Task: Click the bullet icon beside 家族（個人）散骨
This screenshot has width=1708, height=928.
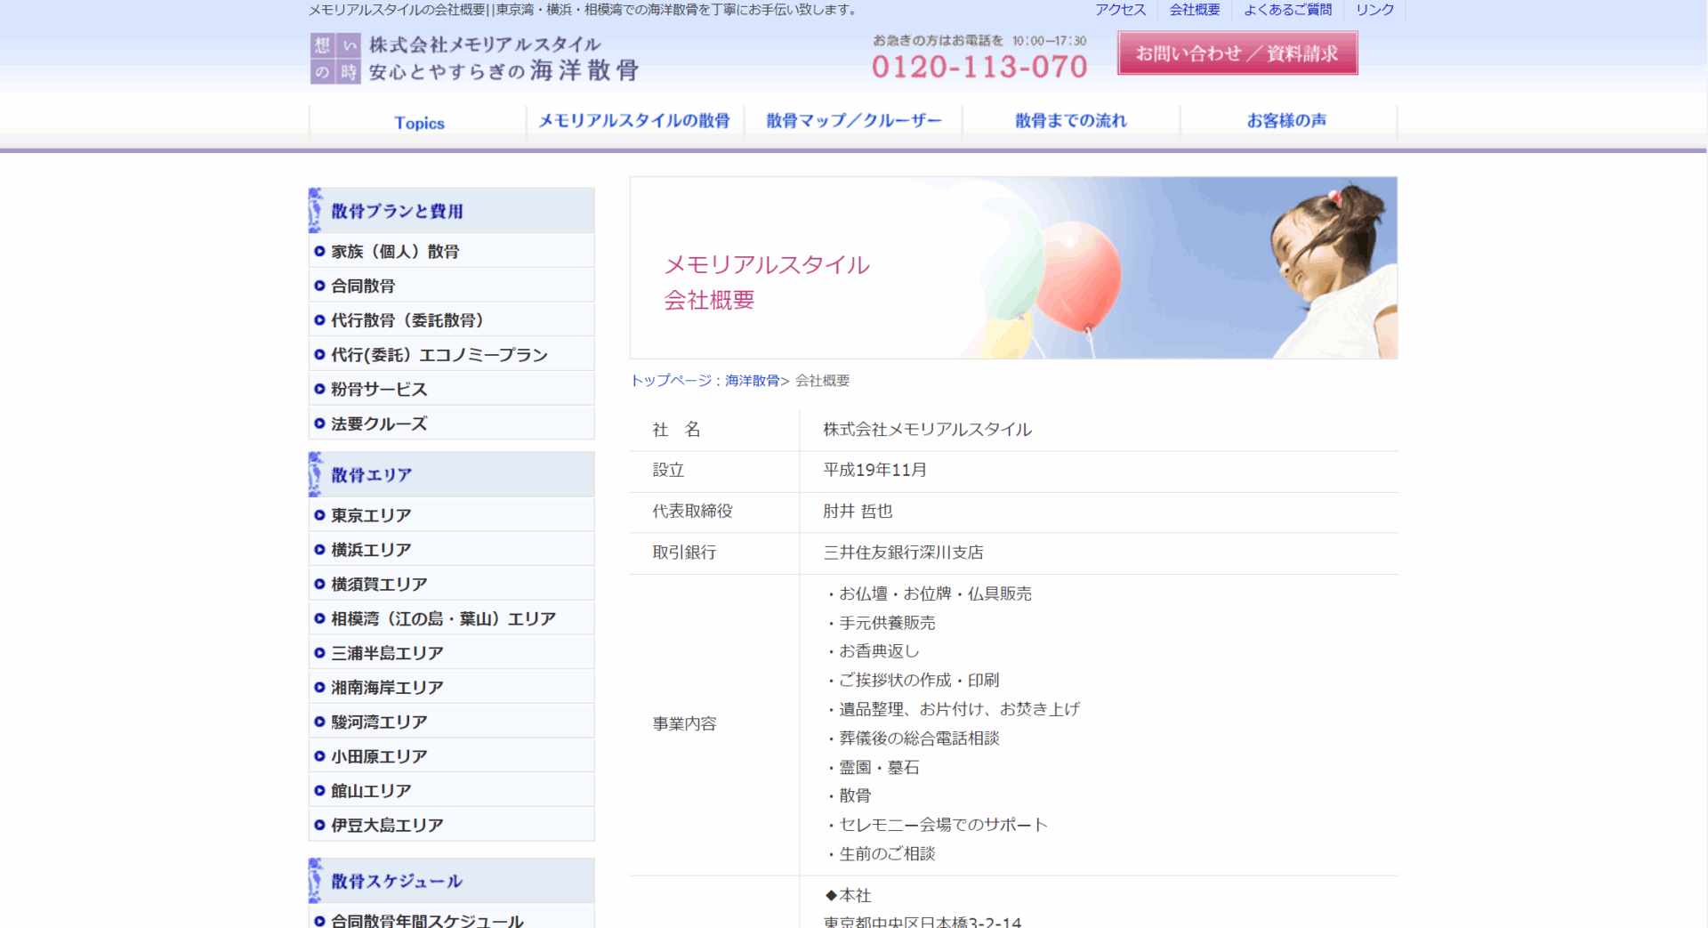Action: 319,252
